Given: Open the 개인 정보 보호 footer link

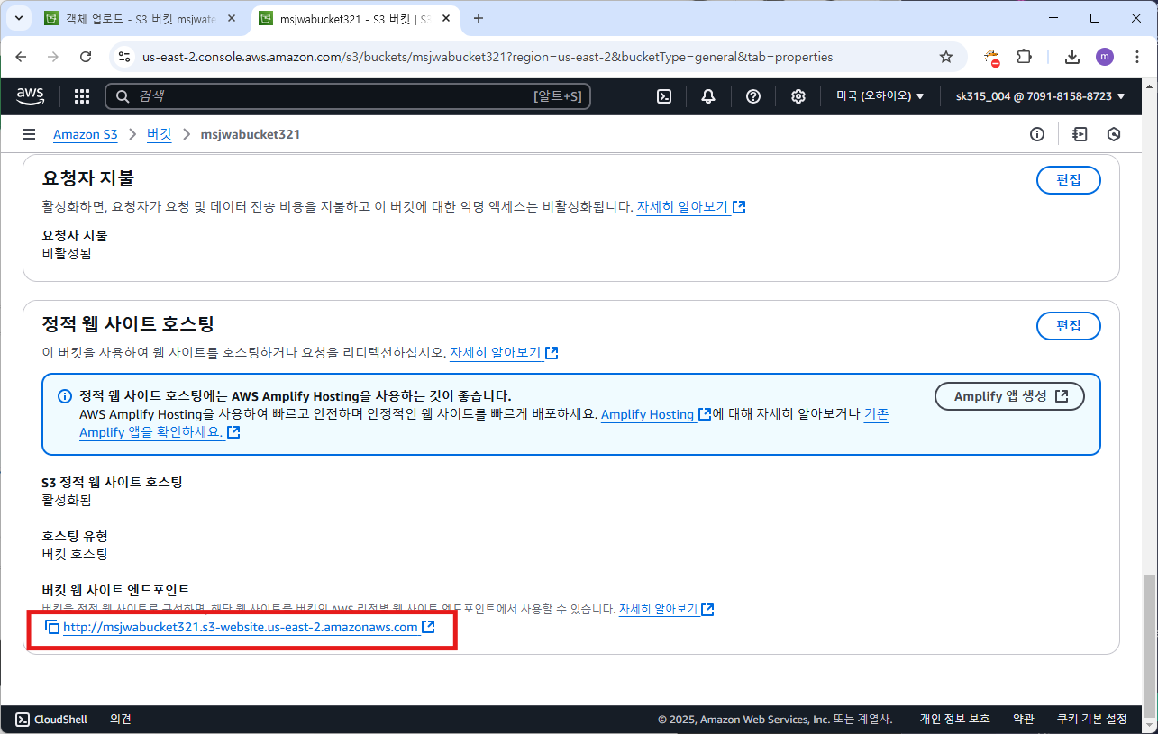Looking at the screenshot, I should [954, 719].
